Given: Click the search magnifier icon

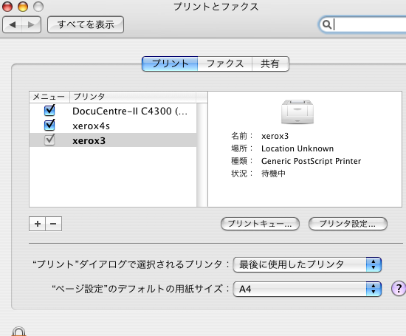Looking at the screenshot, I should click(327, 24).
